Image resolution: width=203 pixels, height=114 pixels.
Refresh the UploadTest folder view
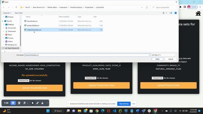point(147,7)
